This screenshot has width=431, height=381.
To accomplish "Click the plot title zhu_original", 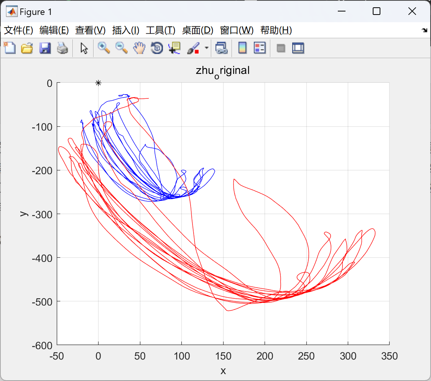I will tap(223, 71).
